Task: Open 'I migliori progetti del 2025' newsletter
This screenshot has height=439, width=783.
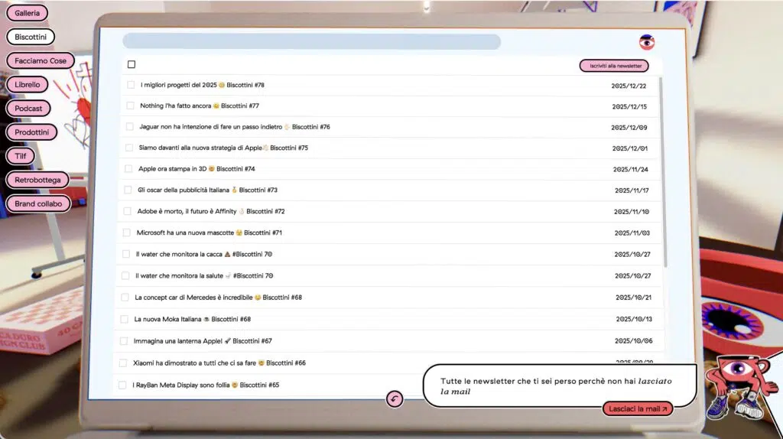Action: (202, 85)
